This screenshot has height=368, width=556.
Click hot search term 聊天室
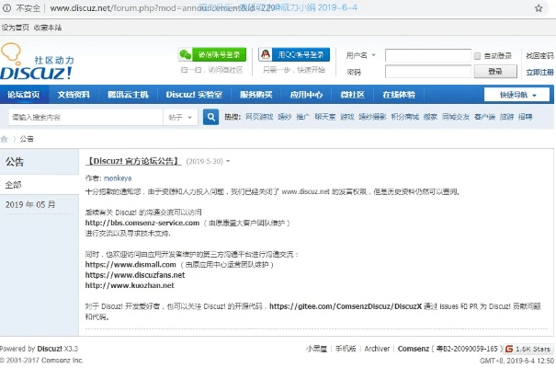[x=324, y=117]
